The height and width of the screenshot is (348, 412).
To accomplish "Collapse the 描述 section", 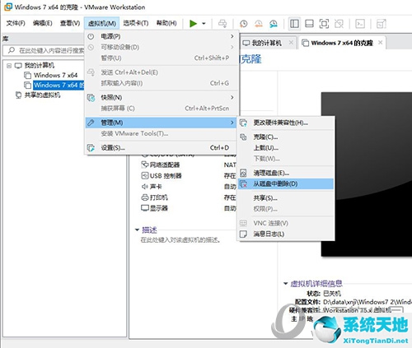I will coord(137,230).
